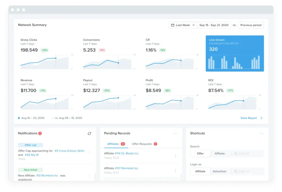Screen dimensions: 282x192
Task: Open the Previous period comparison selector
Action: (251, 25)
